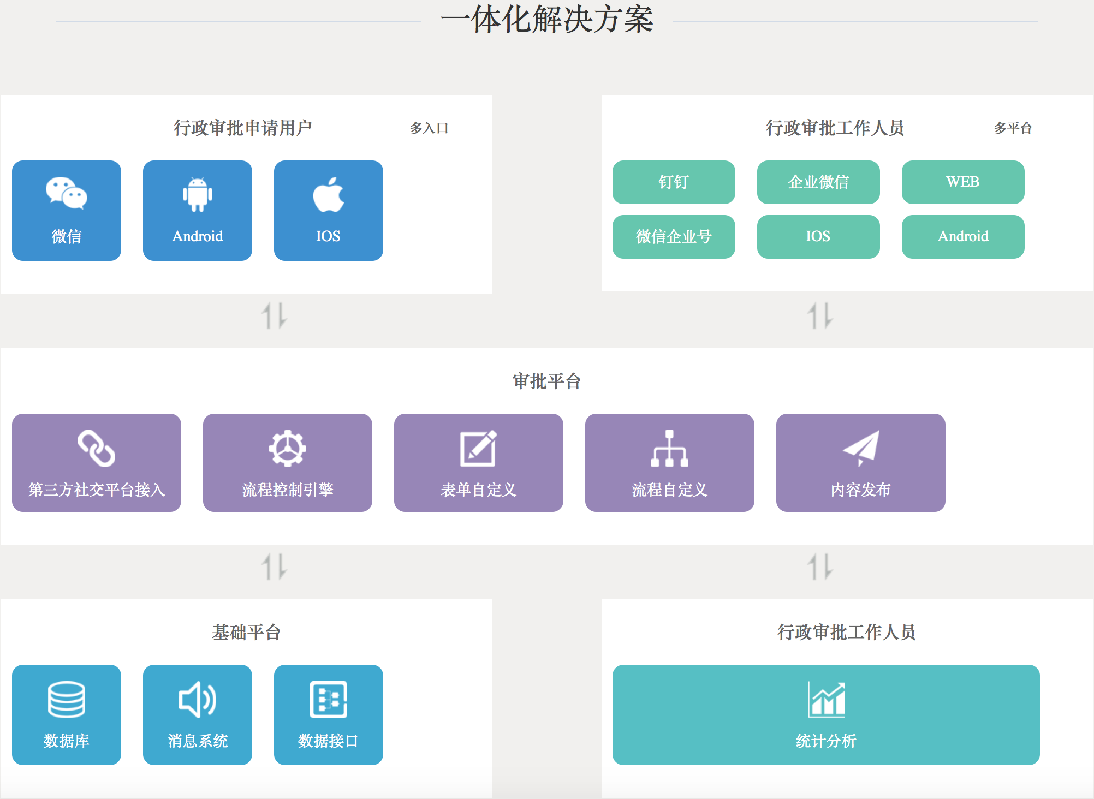Click the 流程控制引擎 label
This screenshot has width=1094, height=799.
[x=288, y=490]
